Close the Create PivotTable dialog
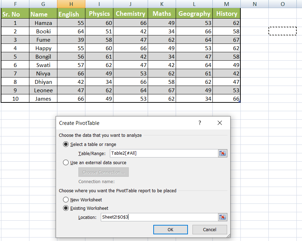Image resolution: width=302 pixels, height=241 pixels. point(220,123)
